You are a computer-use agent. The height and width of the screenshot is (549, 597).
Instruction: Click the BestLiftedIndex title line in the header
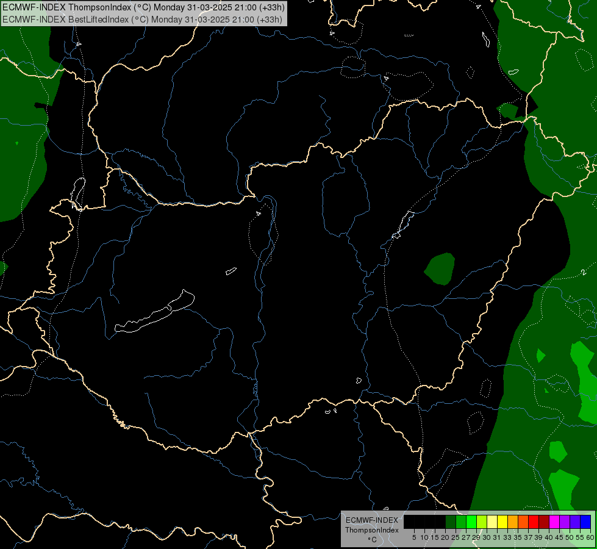[143, 20]
